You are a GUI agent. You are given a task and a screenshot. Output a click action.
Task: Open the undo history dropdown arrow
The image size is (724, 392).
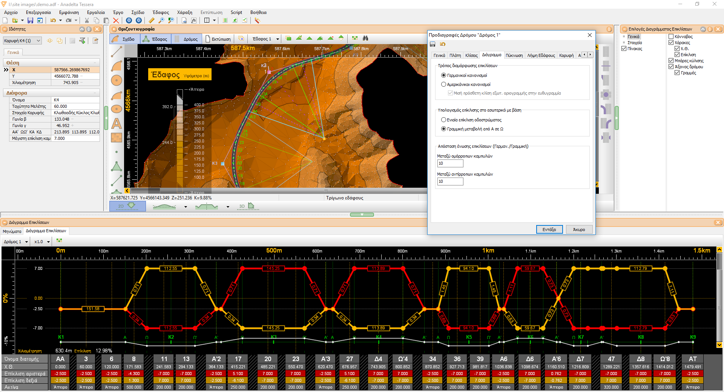pos(60,20)
